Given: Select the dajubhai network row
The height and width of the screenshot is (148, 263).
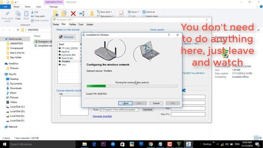Looking at the screenshot, I should (69, 51).
